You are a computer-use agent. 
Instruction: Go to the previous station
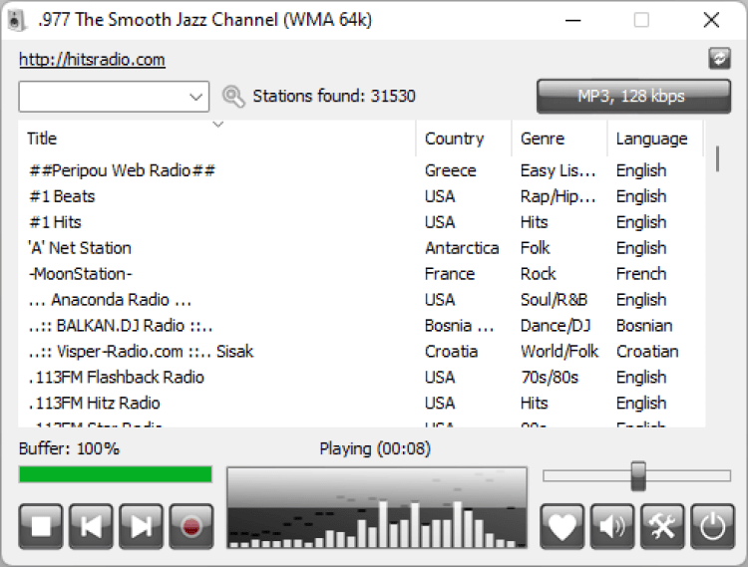coord(91,526)
